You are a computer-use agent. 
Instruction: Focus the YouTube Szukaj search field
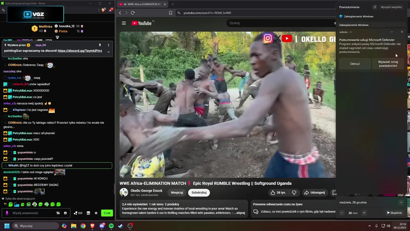(280, 23)
